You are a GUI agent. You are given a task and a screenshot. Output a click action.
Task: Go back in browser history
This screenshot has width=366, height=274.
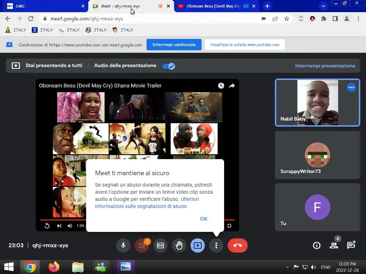click(8, 19)
